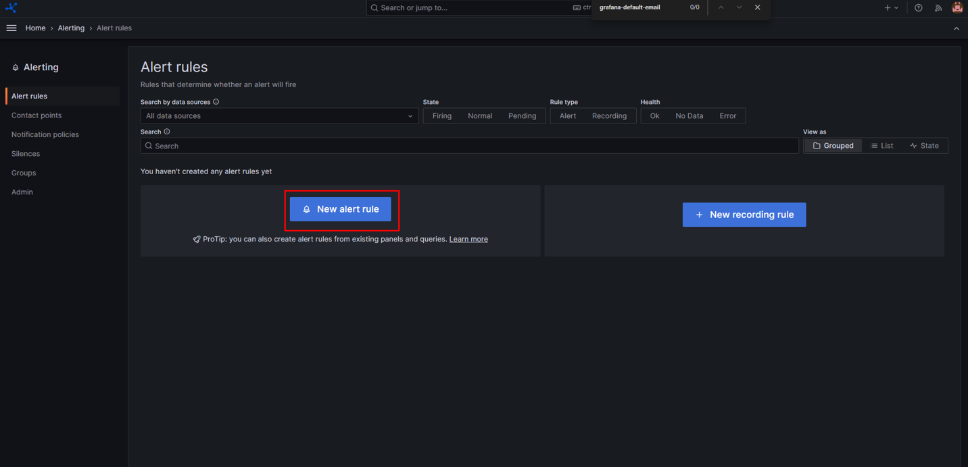Open Contact points in the sidebar
Screen dimensions: 968x467
(37, 115)
